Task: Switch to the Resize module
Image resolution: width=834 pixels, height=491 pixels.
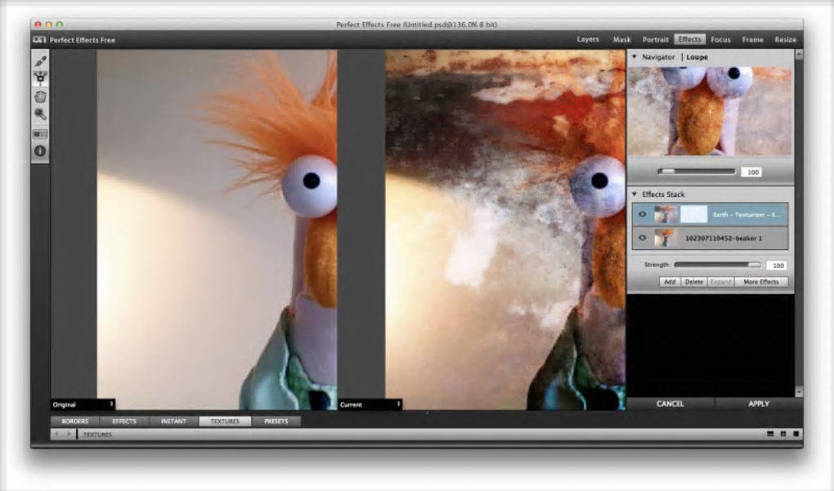Action: [x=785, y=39]
